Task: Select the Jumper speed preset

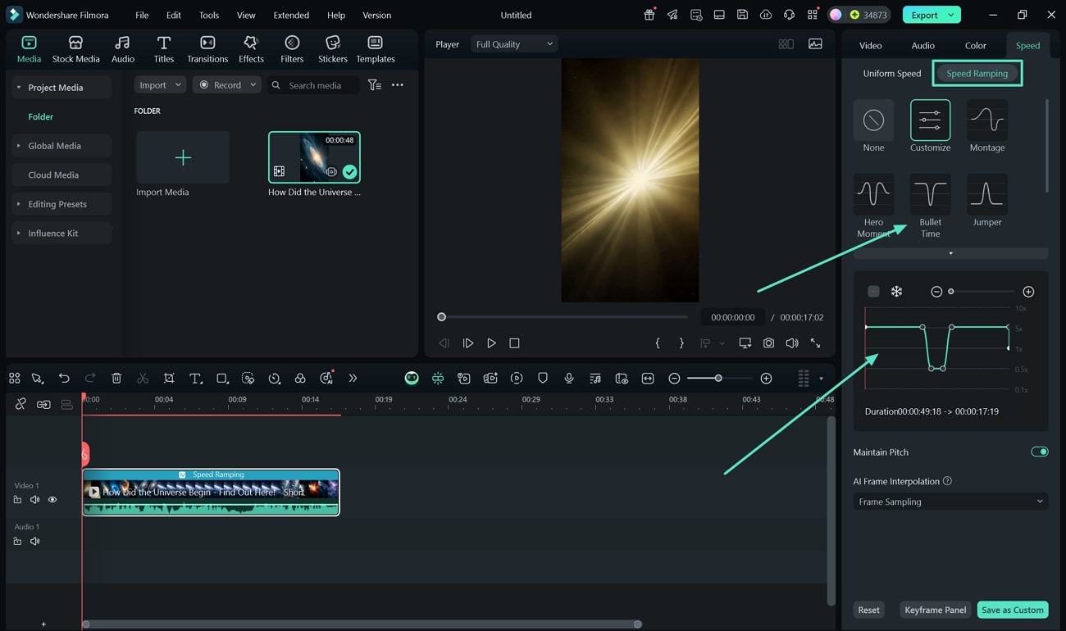Action: [x=987, y=201]
